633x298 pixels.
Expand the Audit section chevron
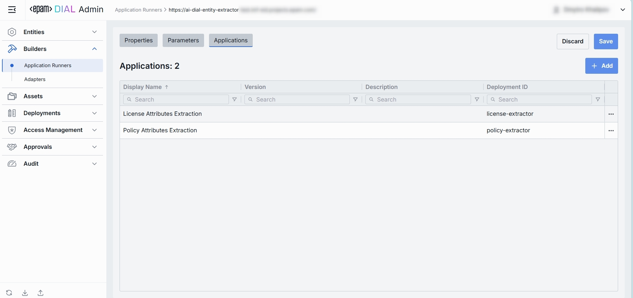point(94,164)
